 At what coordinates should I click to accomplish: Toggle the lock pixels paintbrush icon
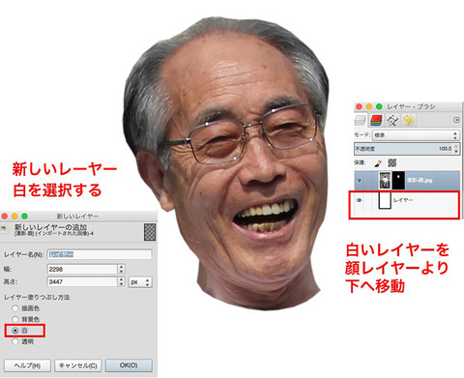tap(378, 162)
